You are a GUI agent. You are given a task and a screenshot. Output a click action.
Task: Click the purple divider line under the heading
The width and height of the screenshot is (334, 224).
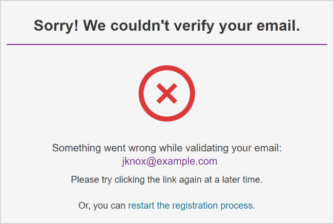(167, 44)
